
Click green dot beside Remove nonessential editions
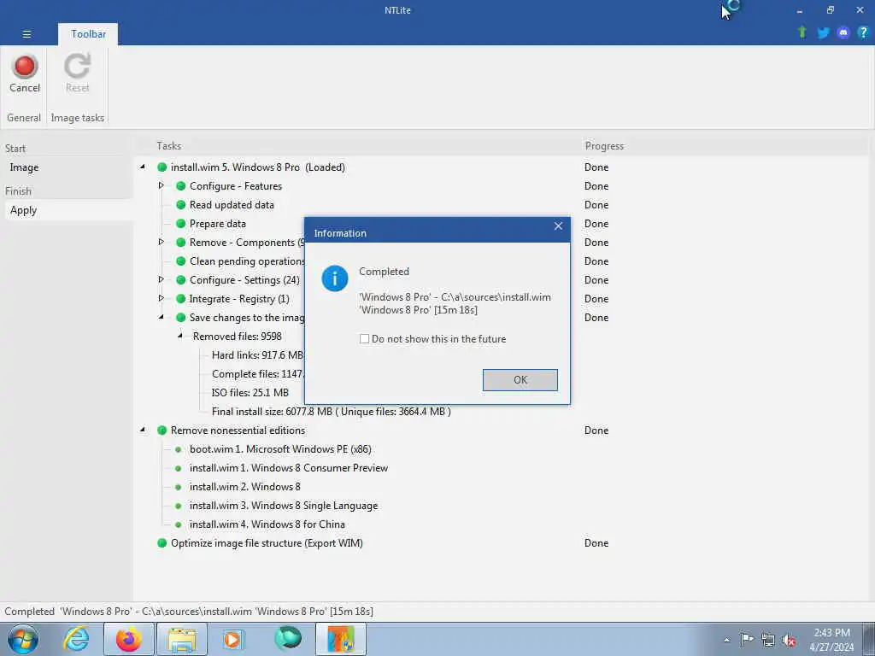click(161, 430)
